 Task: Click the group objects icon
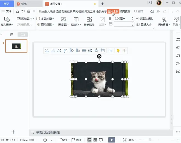click(x=111, y=50)
